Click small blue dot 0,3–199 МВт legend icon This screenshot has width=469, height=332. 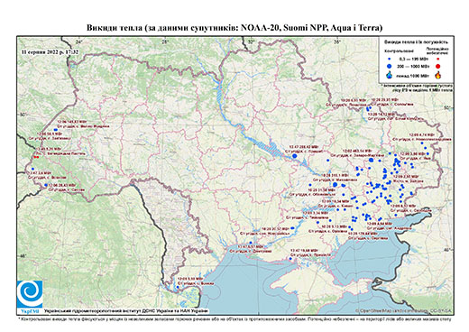(x=390, y=59)
